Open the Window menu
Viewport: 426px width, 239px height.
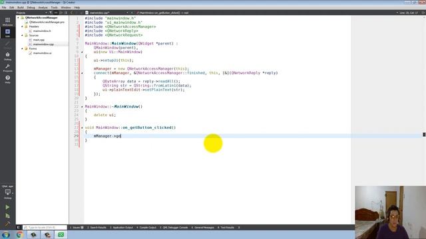tap(66, 7)
